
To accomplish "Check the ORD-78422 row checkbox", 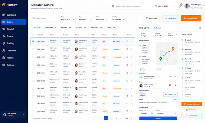I will (33, 96).
